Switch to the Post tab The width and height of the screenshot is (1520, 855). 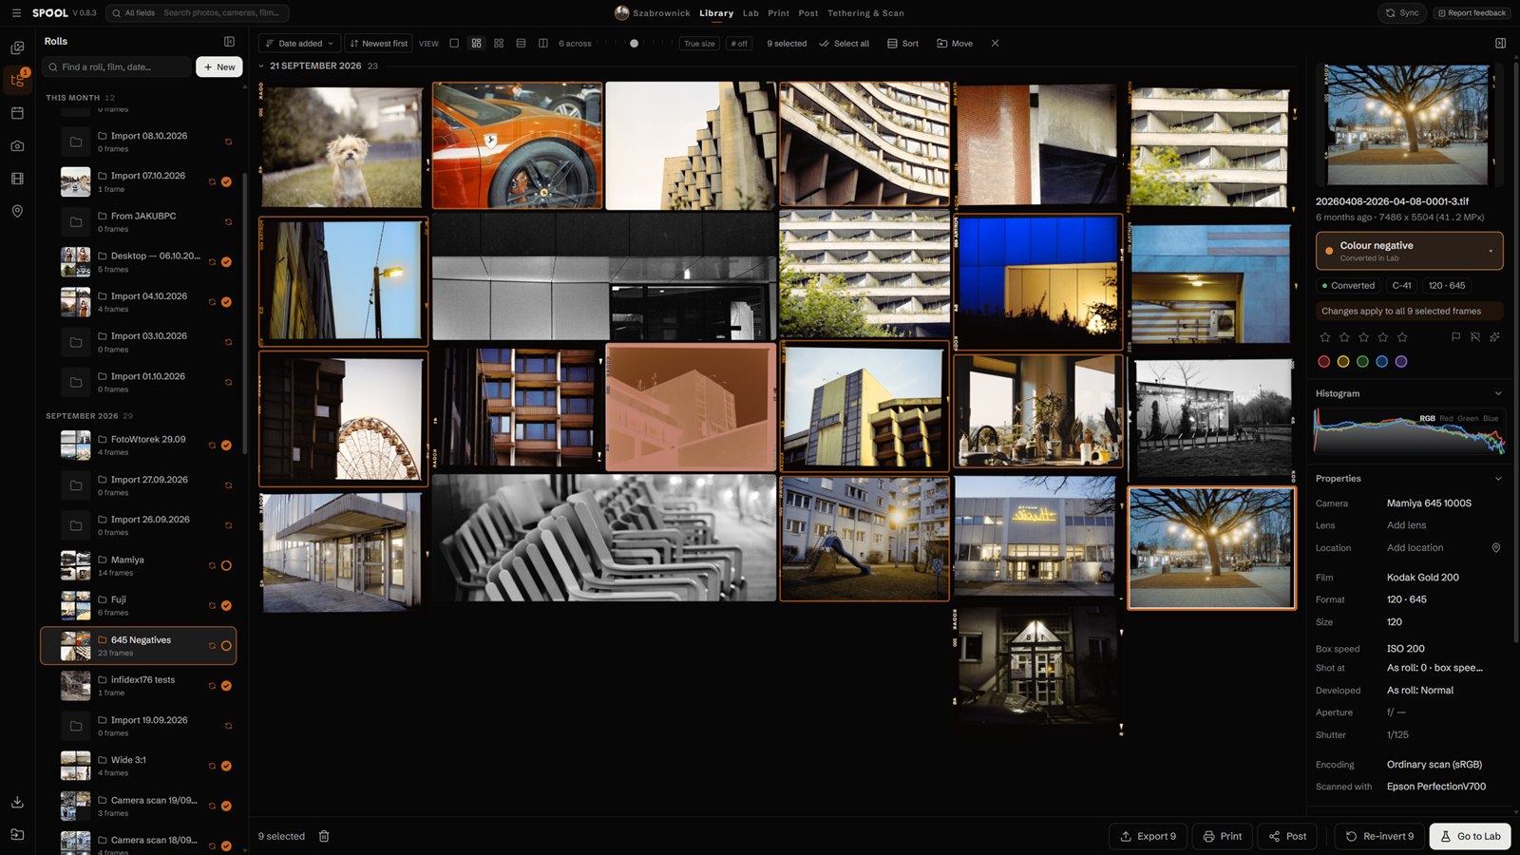point(808,13)
